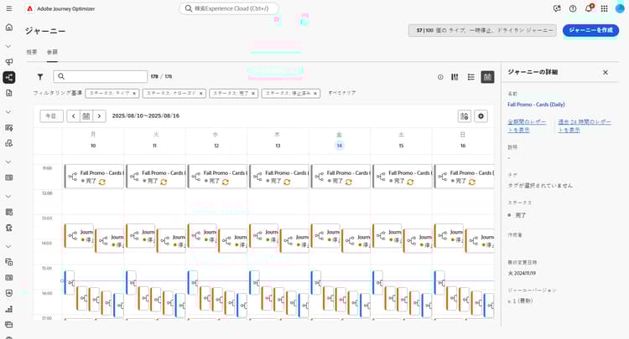Select the Fall Promo - Cards event on Monday 10
Viewport: 629px width, 339px height.
pyautogui.click(x=94, y=176)
